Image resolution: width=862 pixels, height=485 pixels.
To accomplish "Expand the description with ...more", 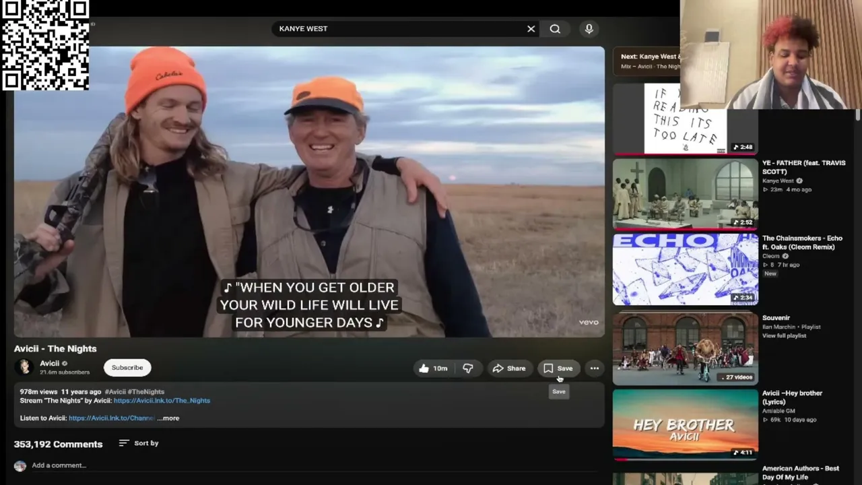I will 168,418.
